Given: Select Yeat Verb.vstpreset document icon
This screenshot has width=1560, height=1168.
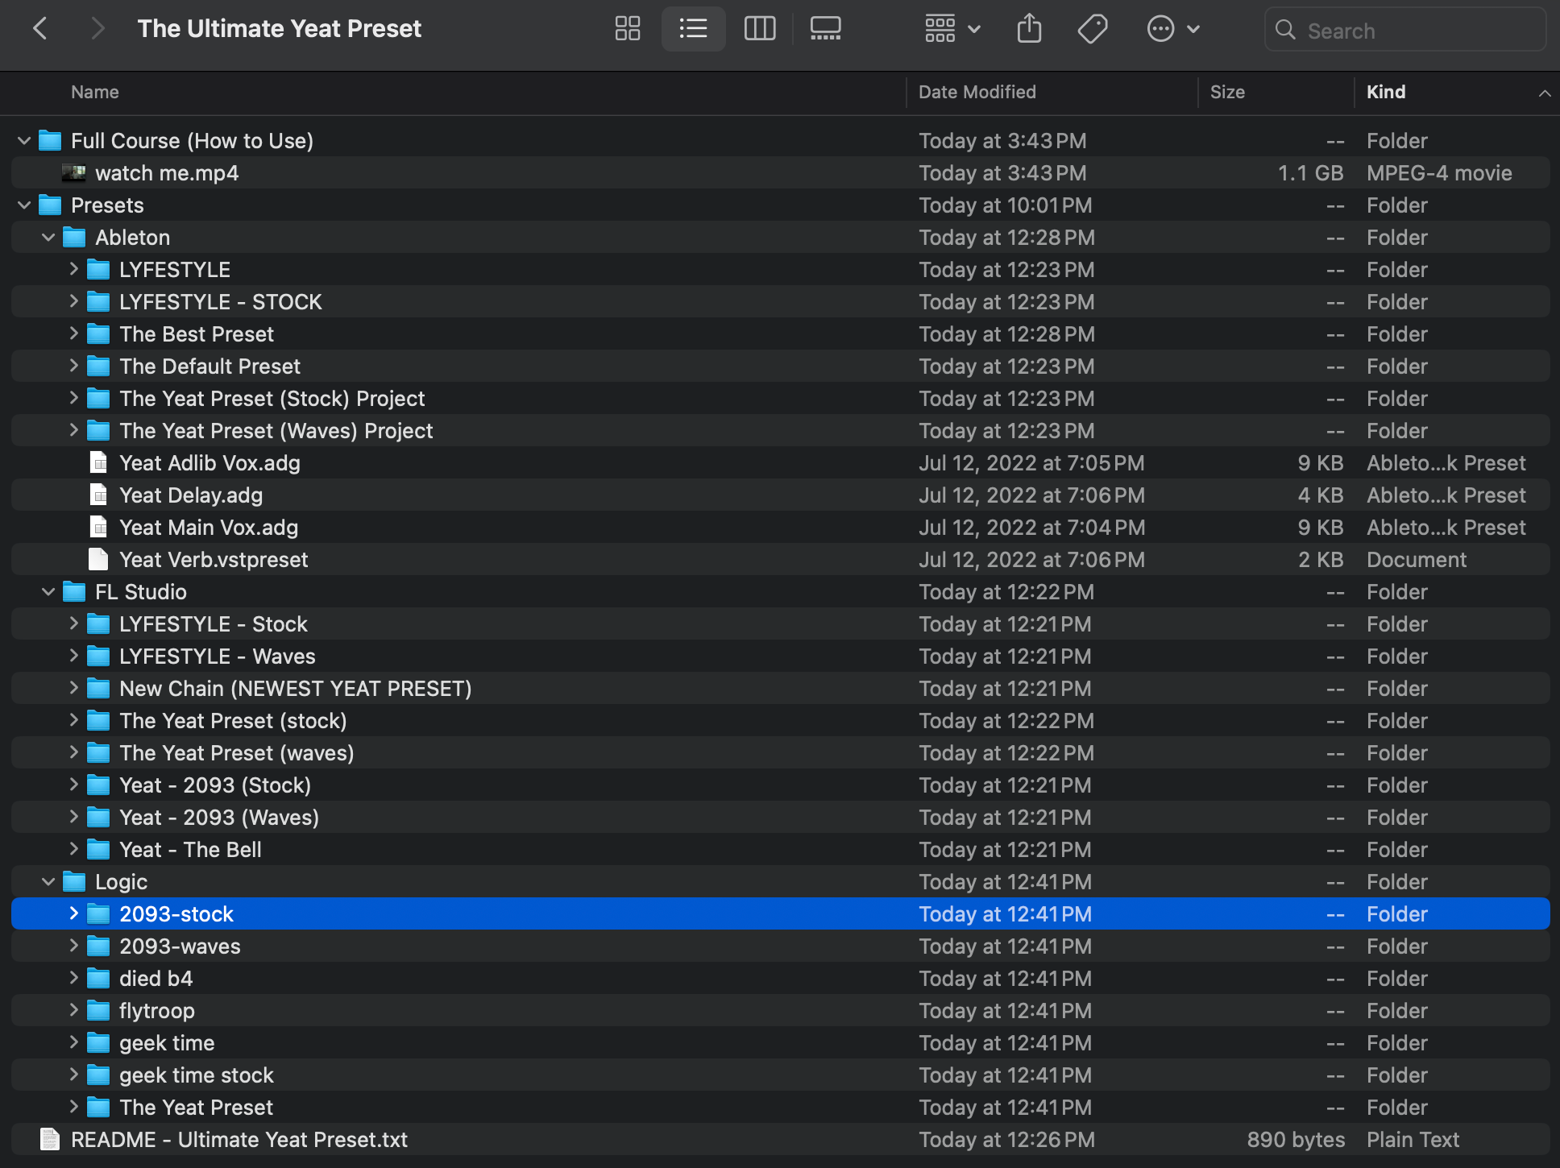Looking at the screenshot, I should point(98,560).
